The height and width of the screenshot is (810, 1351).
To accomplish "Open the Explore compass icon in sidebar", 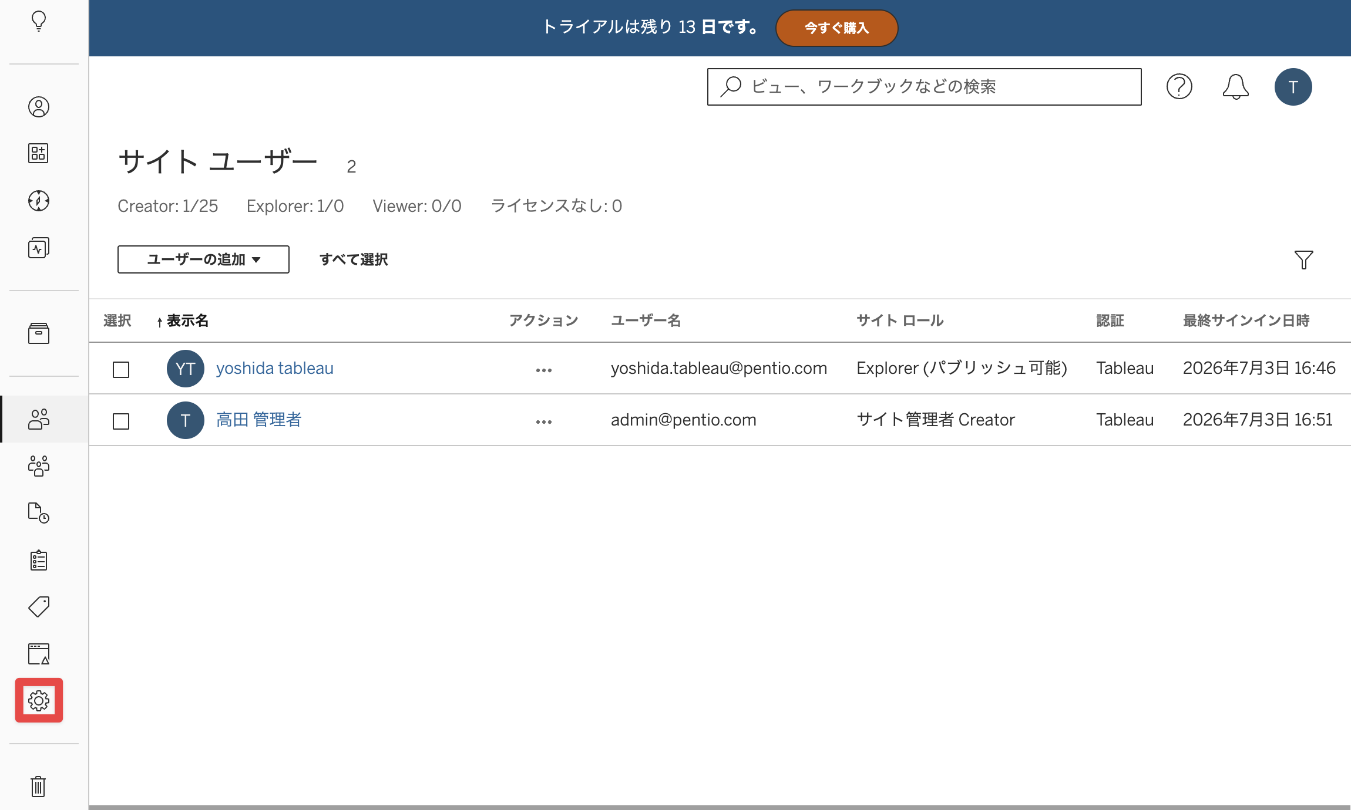I will click(39, 201).
